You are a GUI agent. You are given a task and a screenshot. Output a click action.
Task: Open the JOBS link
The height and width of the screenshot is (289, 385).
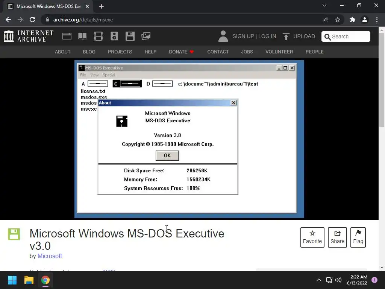click(247, 52)
